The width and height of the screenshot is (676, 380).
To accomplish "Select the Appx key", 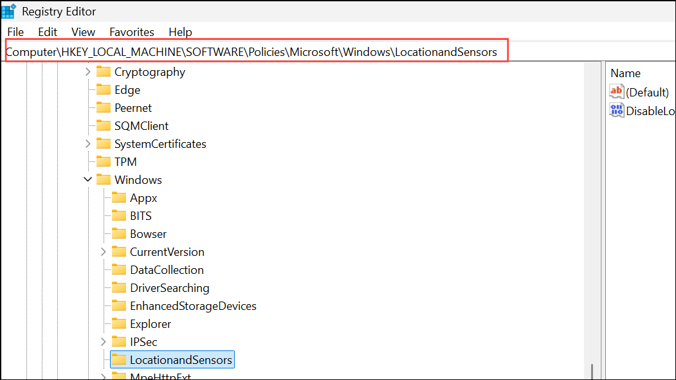I will coord(143,198).
